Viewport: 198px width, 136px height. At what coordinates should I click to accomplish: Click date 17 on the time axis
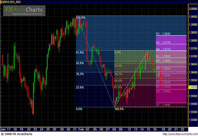tap(9, 129)
